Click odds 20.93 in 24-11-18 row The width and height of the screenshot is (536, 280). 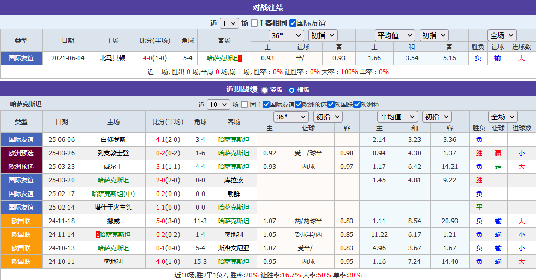coord(449,221)
